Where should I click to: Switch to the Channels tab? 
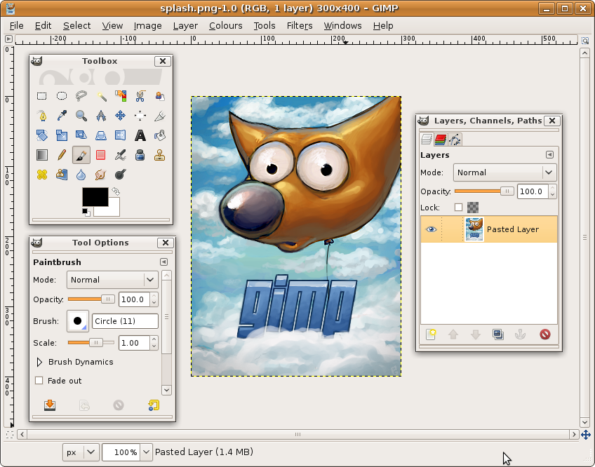click(440, 140)
